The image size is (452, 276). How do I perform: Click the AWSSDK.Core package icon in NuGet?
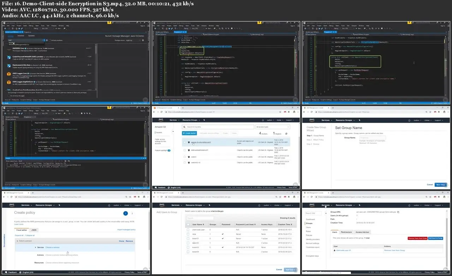(9, 48)
